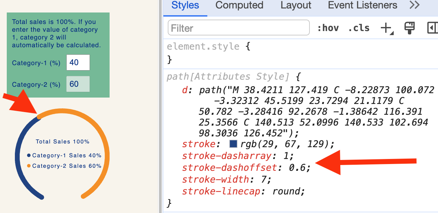Select the Total Sales 100% chart label
This screenshot has height=213, width=438.
[x=63, y=142]
